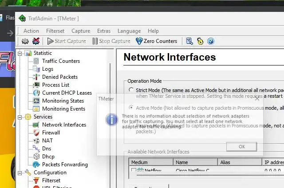Click the magnifier search toolbar icon
This screenshot has width=284, height=188.
click(x=189, y=41)
